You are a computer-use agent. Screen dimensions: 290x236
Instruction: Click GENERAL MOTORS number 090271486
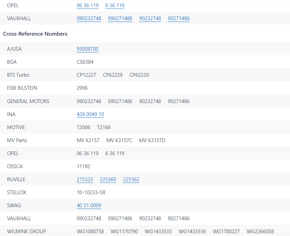click(120, 101)
